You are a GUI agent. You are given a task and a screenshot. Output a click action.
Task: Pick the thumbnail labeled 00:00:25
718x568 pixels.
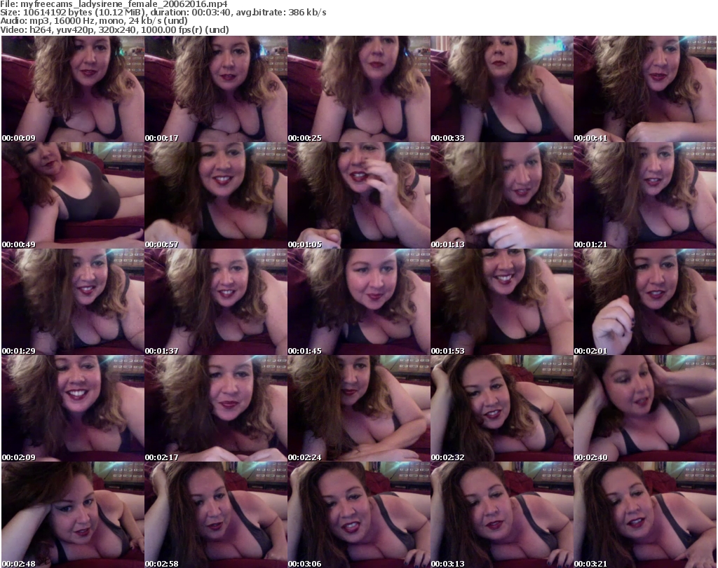tap(359, 89)
